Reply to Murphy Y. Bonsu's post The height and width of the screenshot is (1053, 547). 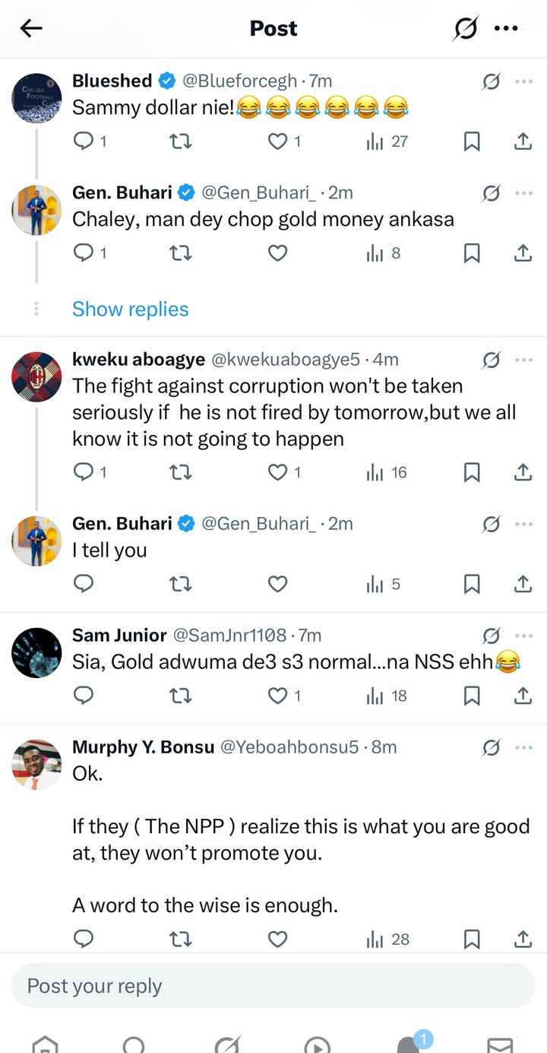click(x=83, y=940)
